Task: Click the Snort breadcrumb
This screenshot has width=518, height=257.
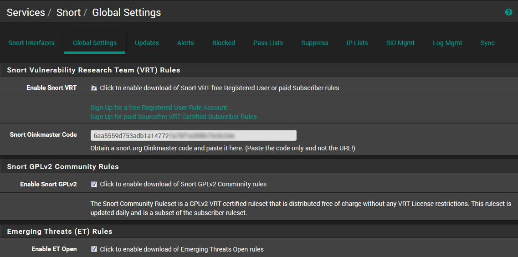Action: [x=69, y=13]
